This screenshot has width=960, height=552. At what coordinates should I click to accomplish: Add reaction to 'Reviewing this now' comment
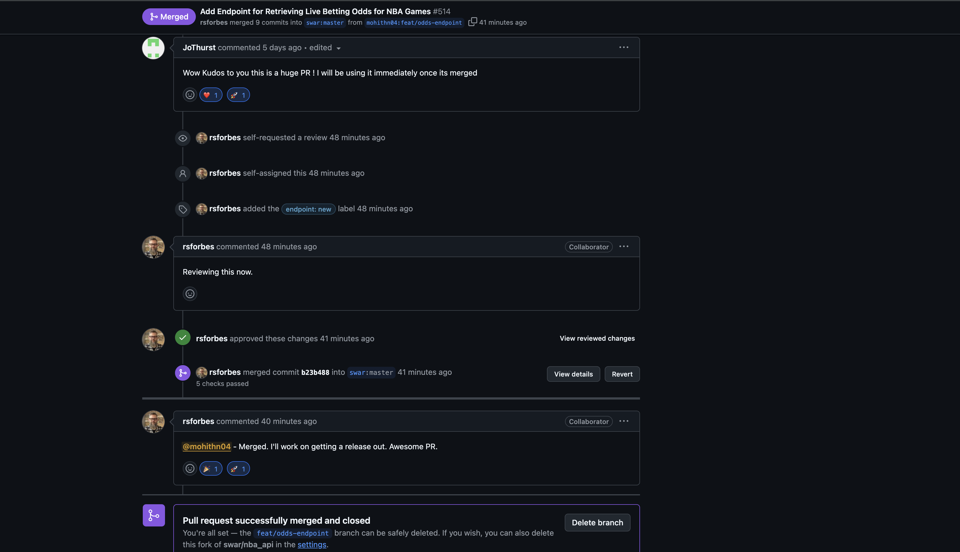189,294
